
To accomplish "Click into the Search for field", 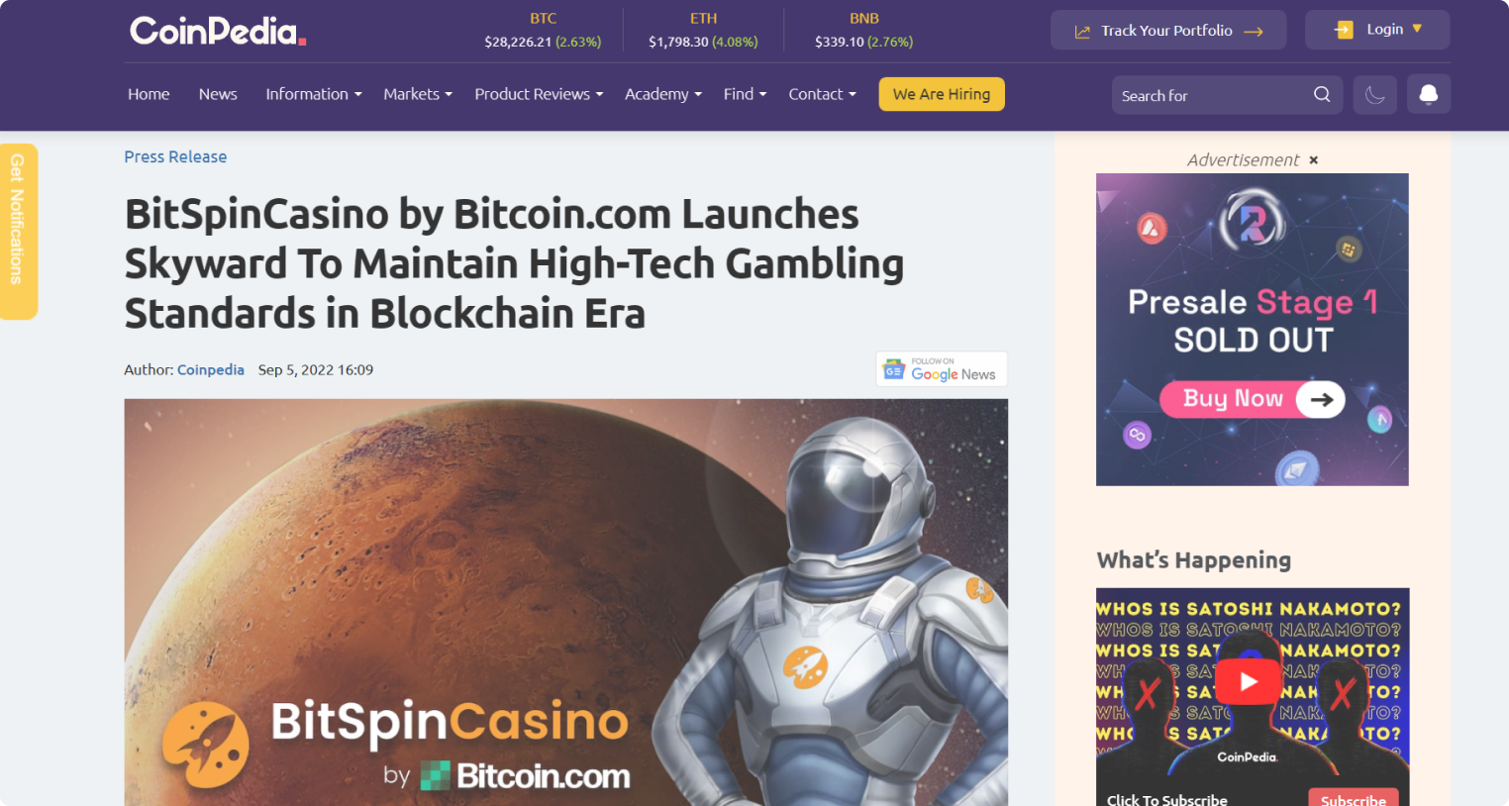I will (x=1210, y=95).
